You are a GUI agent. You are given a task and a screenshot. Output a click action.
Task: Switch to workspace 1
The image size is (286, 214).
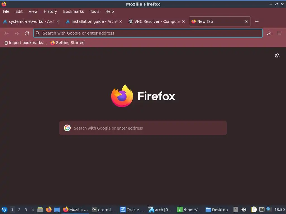(x=12, y=210)
